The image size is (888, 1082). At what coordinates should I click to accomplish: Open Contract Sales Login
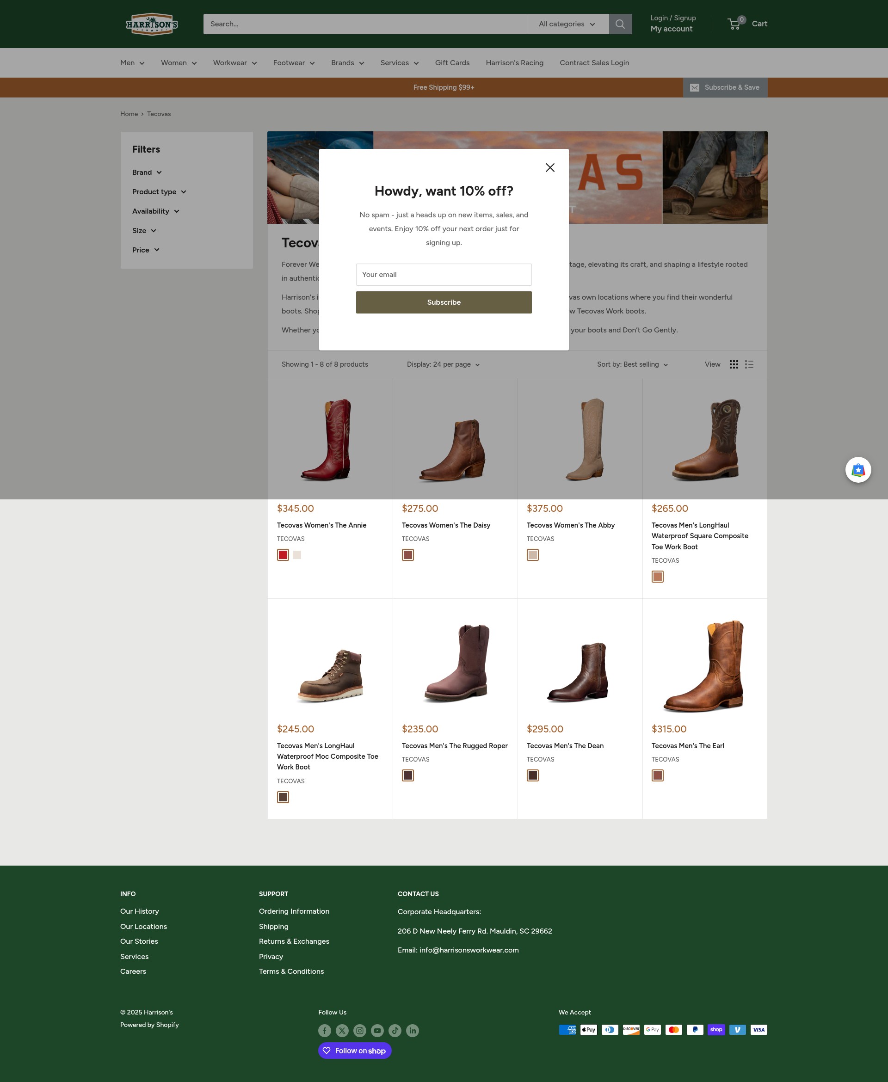pos(594,63)
